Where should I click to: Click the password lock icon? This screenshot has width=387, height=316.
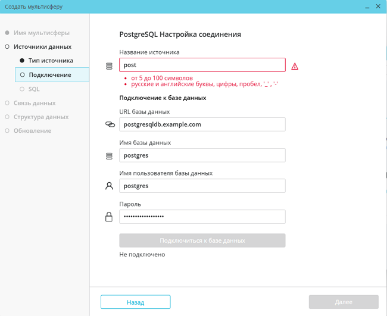tap(109, 217)
